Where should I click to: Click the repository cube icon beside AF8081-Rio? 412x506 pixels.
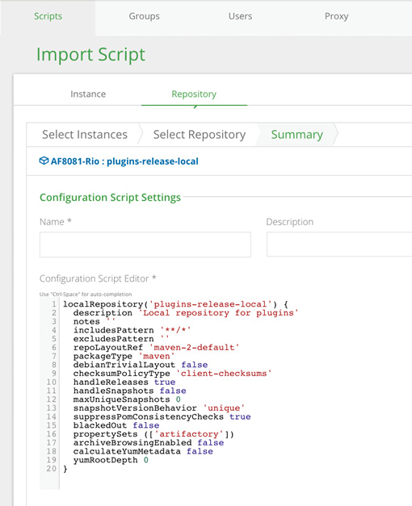pyautogui.click(x=44, y=161)
